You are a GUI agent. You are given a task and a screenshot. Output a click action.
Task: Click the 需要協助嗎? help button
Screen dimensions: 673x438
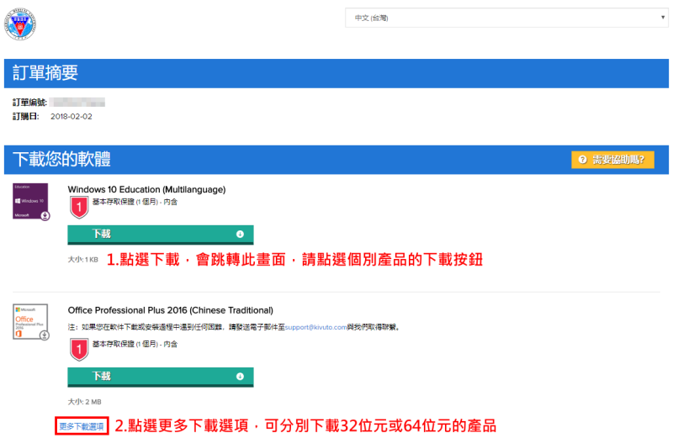pos(612,160)
